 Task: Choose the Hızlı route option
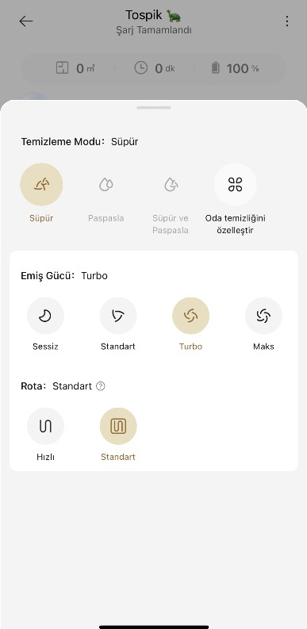[45, 426]
